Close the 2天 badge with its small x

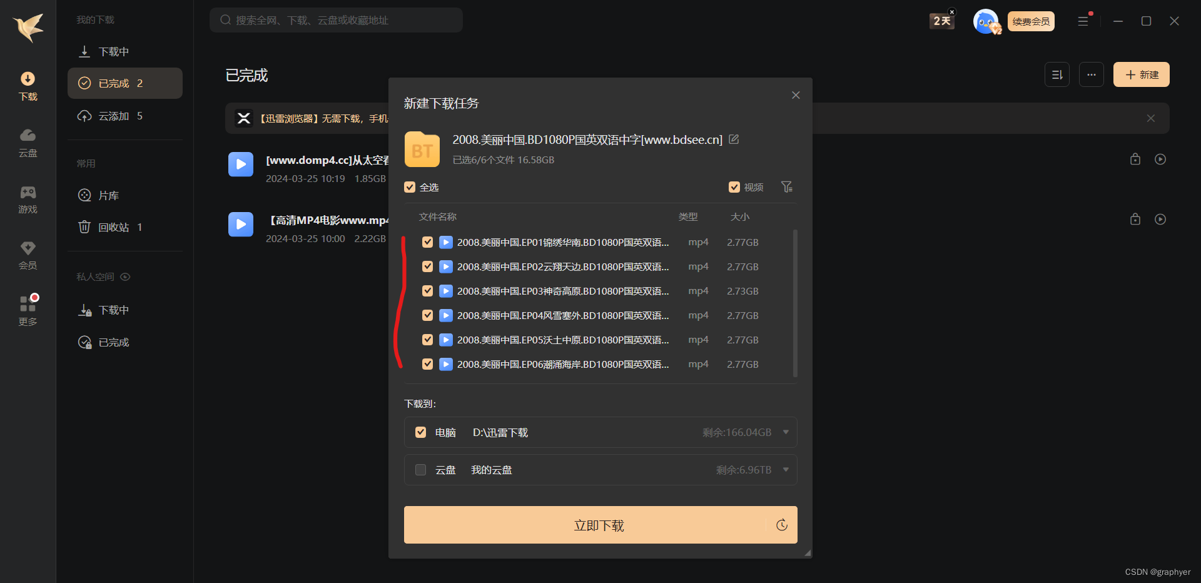click(952, 12)
